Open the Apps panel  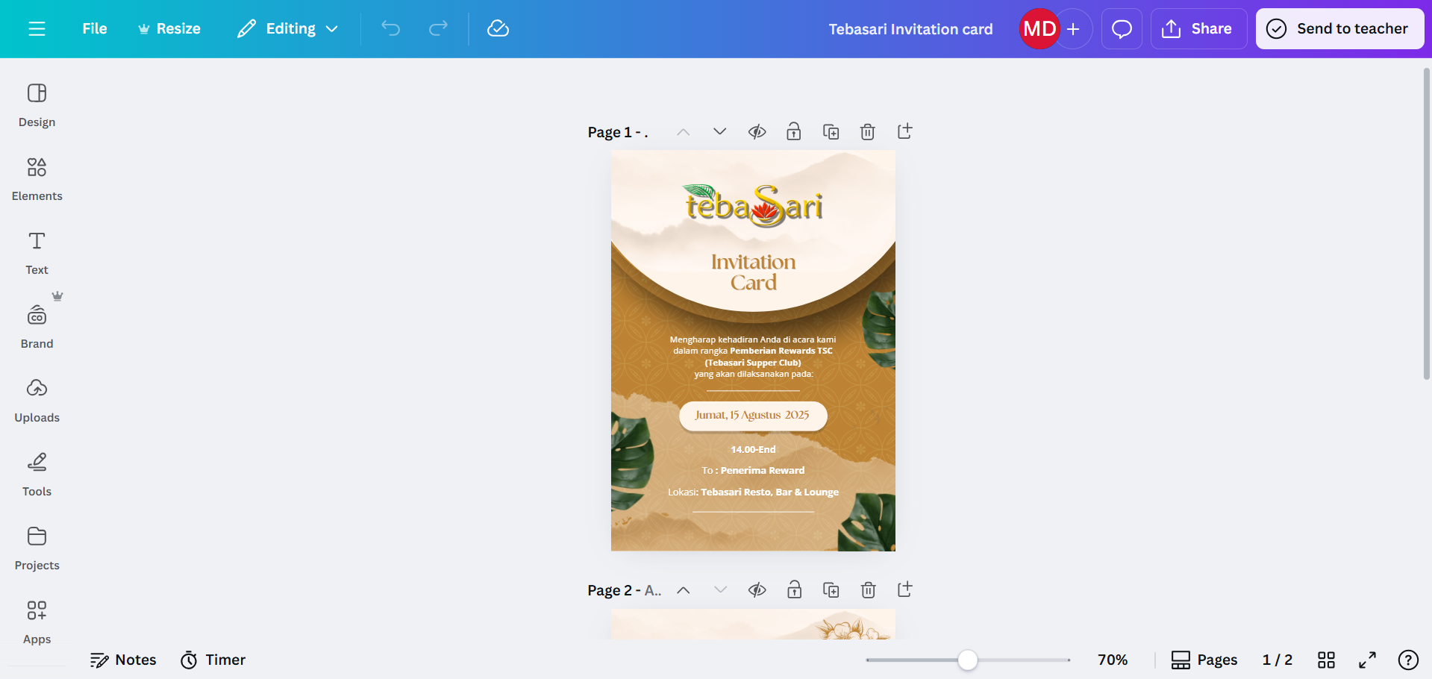pyautogui.click(x=37, y=622)
